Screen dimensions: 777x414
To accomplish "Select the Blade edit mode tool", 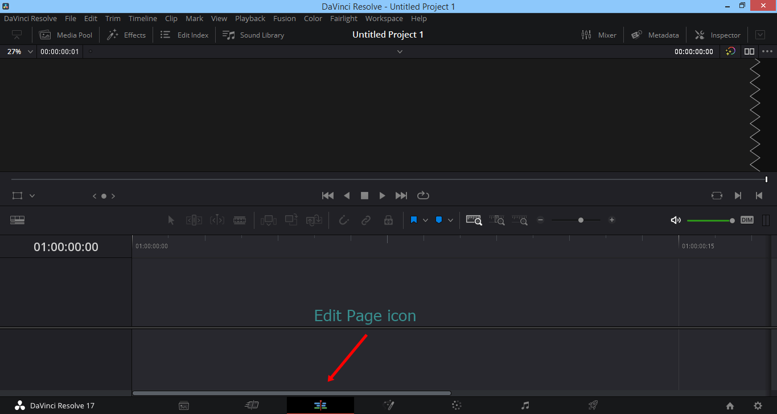I will pos(240,220).
